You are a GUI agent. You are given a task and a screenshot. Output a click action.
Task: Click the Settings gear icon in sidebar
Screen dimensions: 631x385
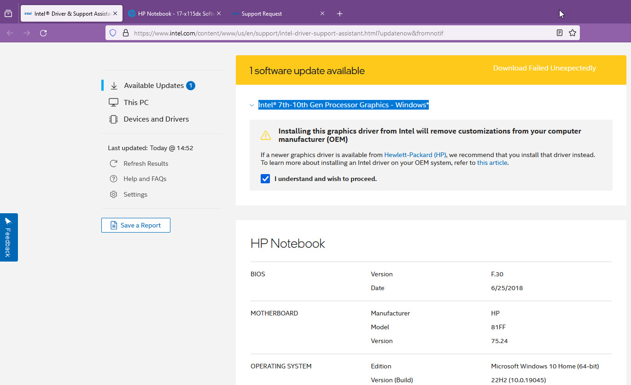tap(113, 194)
